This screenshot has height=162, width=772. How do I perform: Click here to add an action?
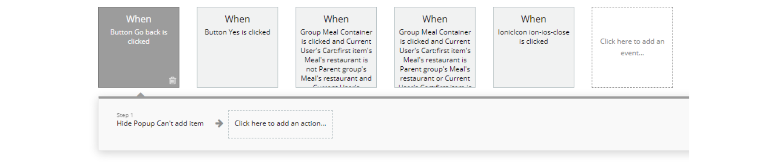click(x=280, y=124)
